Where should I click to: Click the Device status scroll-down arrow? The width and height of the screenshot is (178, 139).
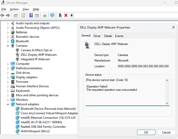[167, 103]
